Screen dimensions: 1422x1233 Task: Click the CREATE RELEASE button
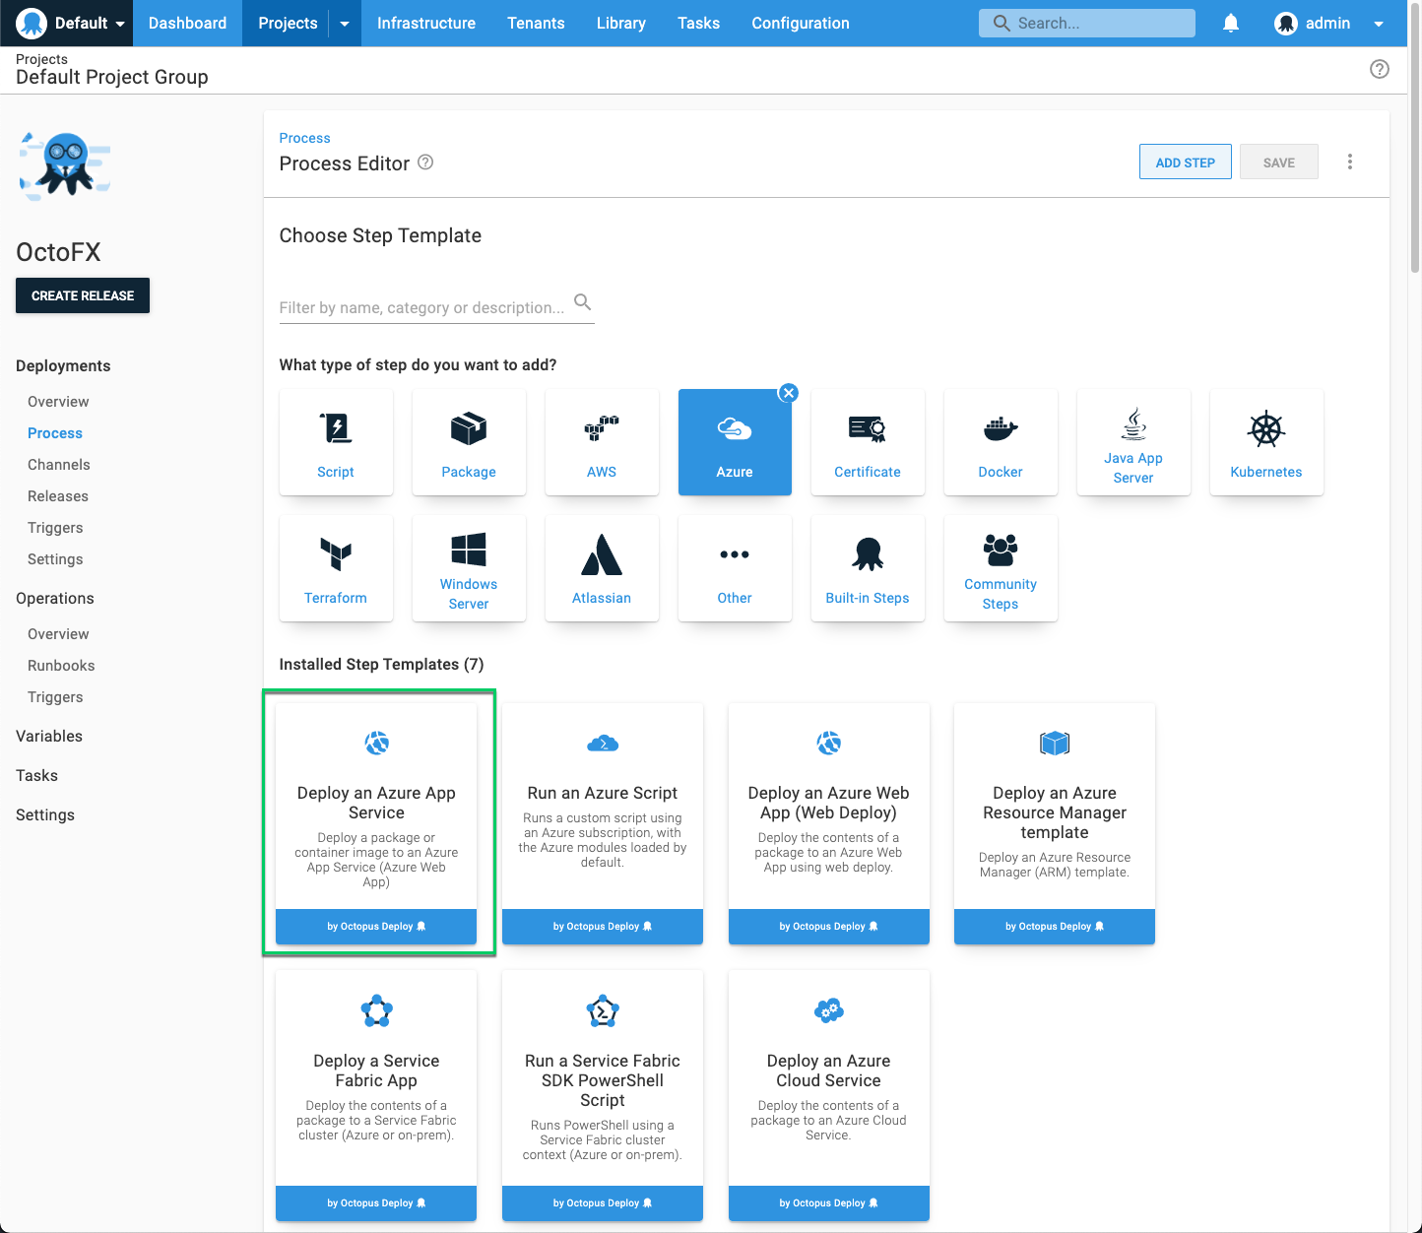point(83,295)
